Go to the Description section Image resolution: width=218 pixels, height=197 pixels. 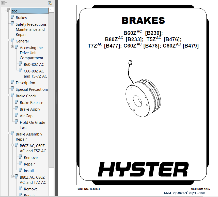pos(25,83)
